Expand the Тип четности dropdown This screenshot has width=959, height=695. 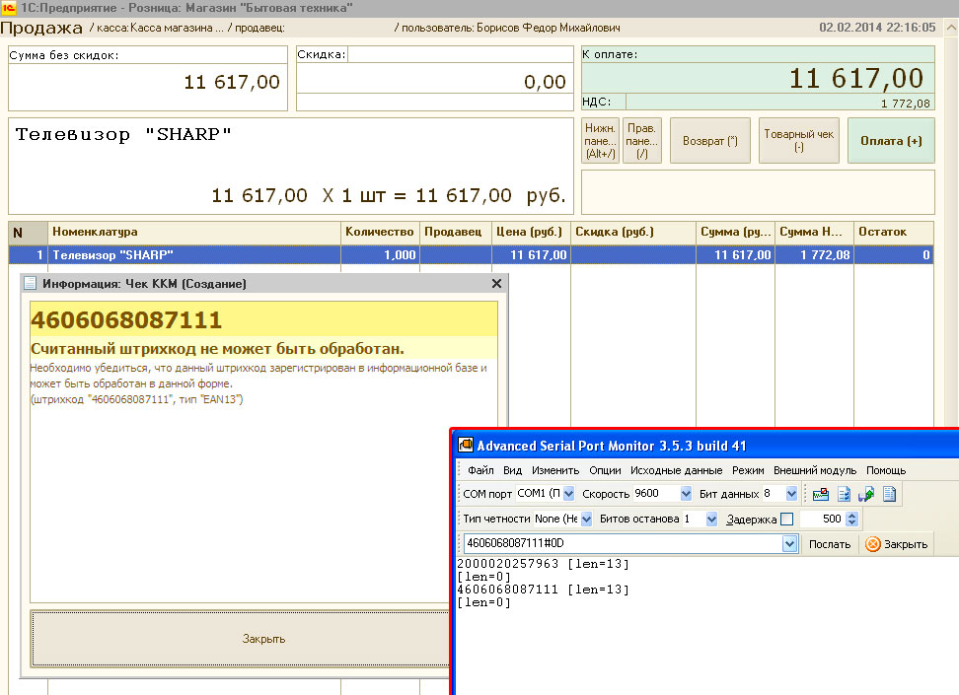coord(586,520)
